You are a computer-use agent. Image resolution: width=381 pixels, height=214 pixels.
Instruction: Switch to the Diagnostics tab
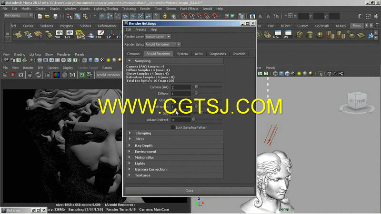click(218, 54)
